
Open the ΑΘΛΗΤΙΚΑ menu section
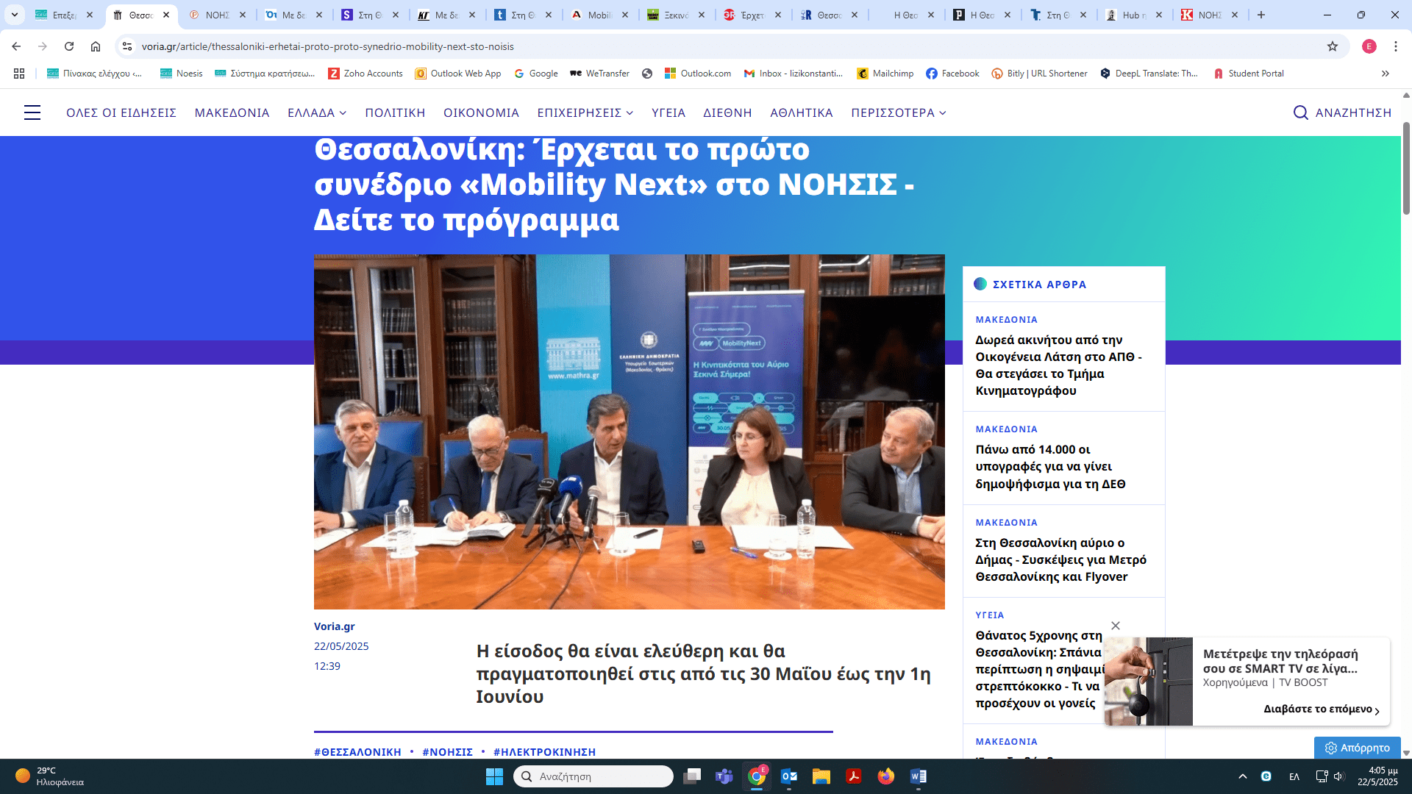click(x=802, y=112)
